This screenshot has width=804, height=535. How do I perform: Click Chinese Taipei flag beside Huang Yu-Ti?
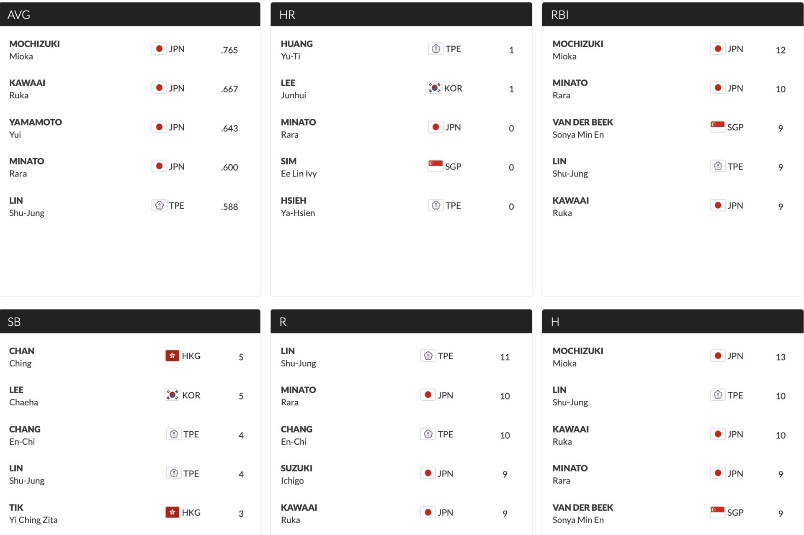click(x=435, y=49)
